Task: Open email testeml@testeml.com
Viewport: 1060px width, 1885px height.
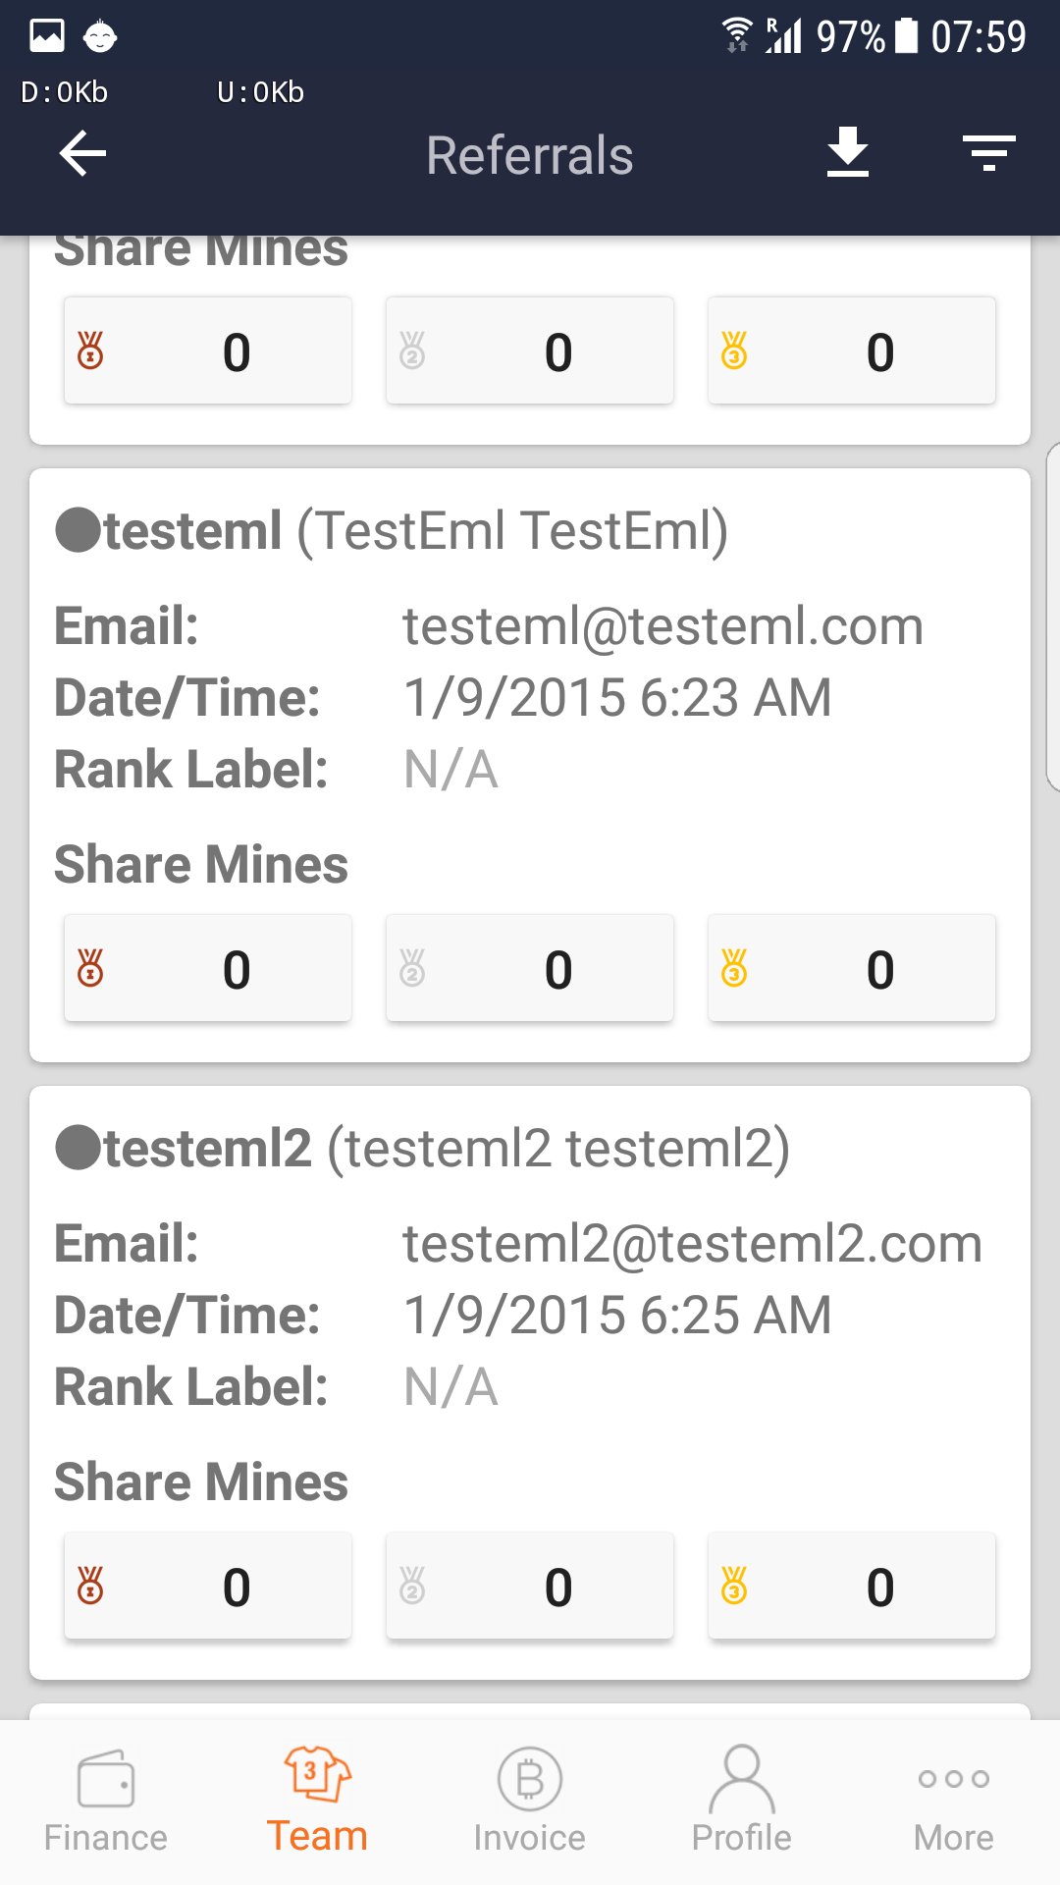Action: click(663, 626)
